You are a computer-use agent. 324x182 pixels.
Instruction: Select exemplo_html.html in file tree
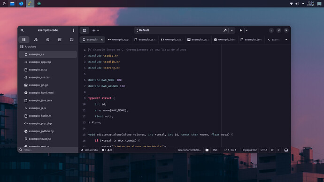[48, 93]
